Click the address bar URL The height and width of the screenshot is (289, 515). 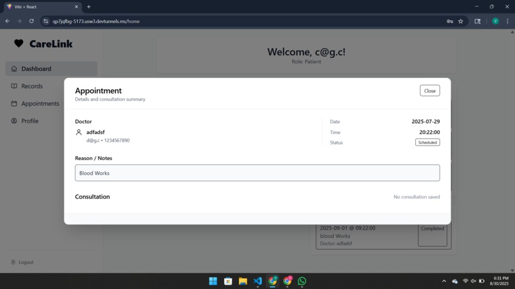(x=96, y=21)
